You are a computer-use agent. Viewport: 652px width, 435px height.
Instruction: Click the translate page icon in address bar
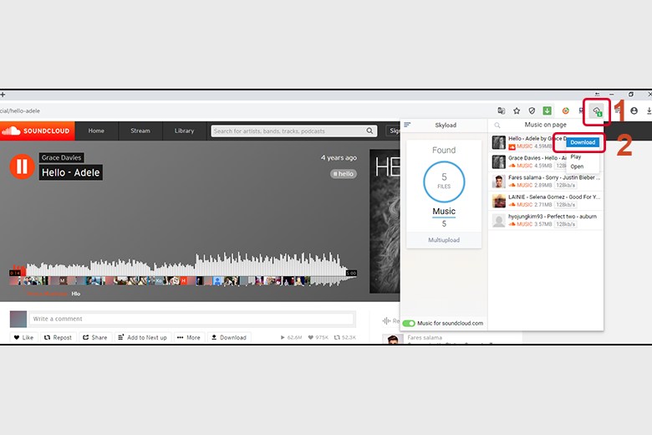[501, 110]
